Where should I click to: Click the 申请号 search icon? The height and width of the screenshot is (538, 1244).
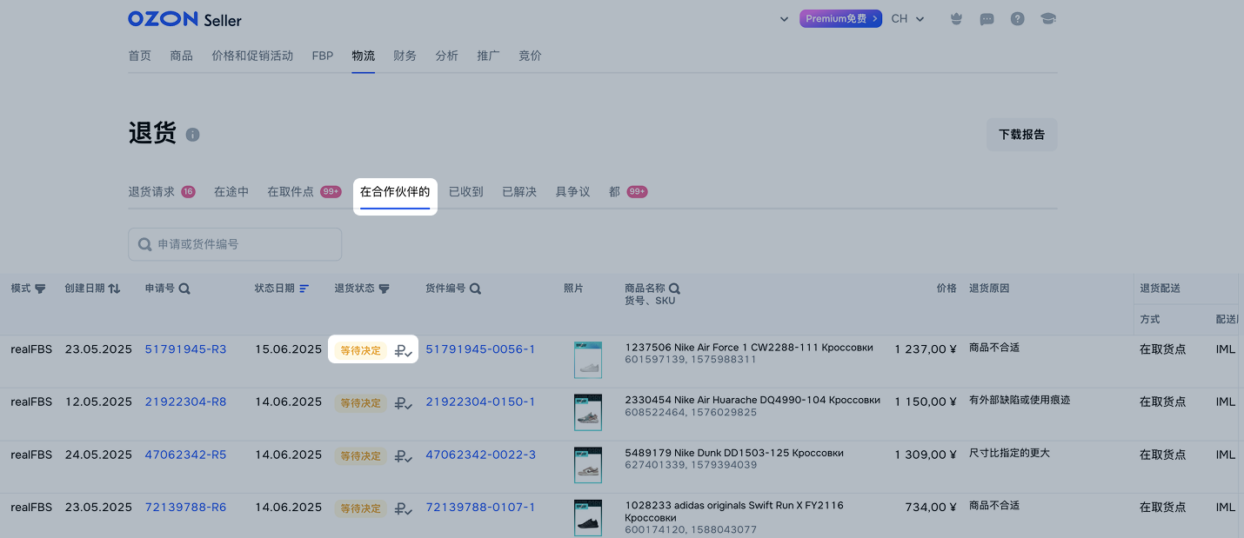coord(184,289)
